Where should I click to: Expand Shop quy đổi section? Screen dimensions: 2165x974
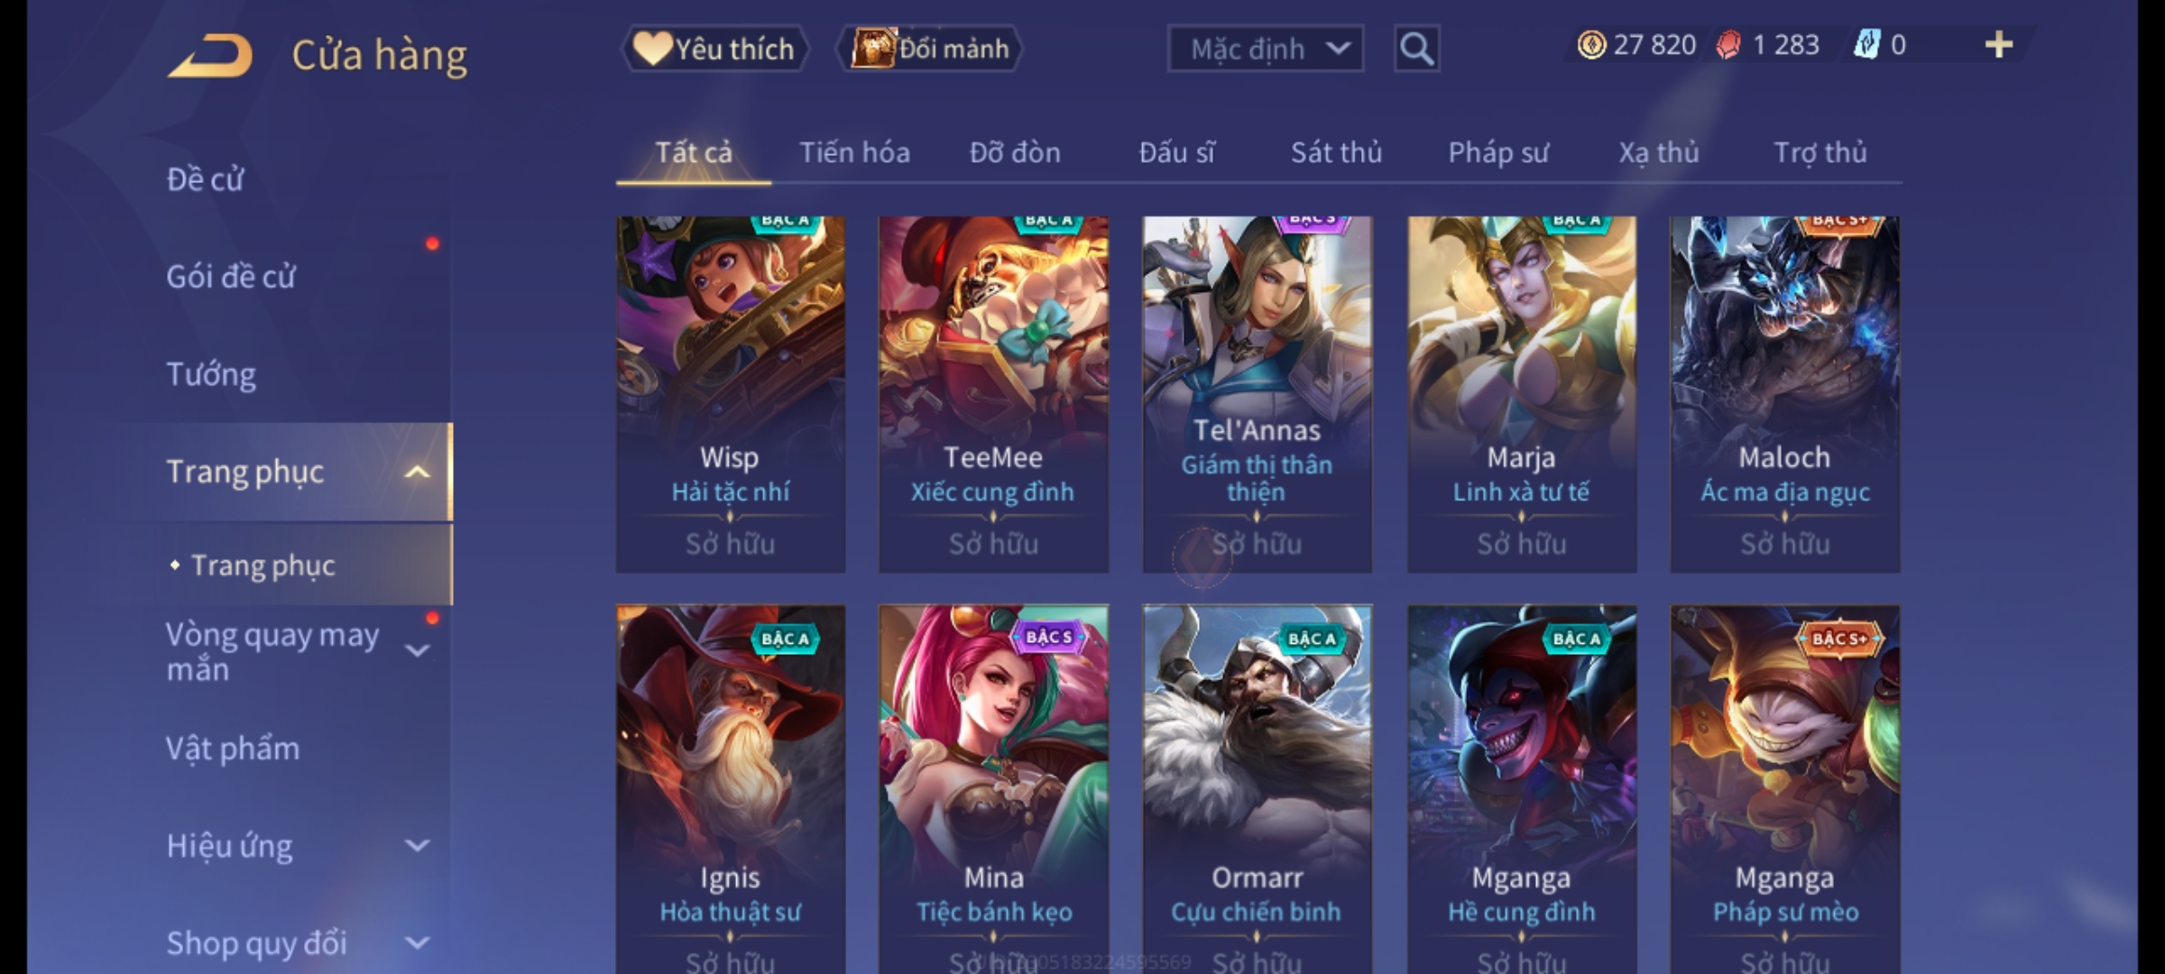[x=417, y=943]
